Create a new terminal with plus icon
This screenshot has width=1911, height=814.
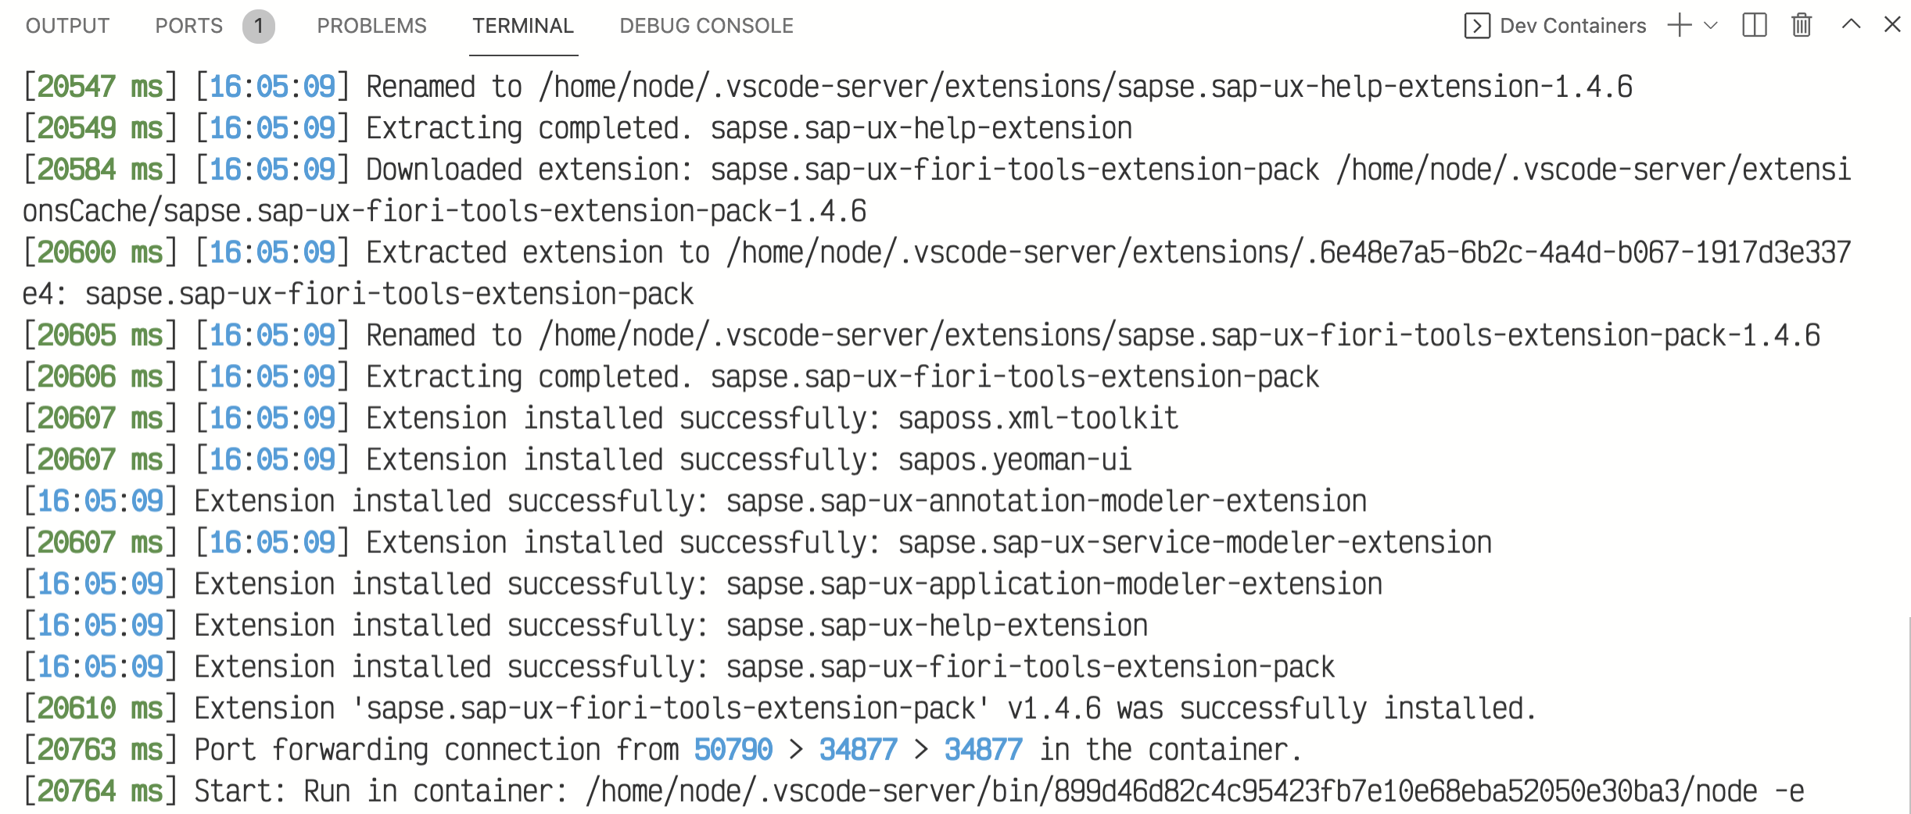1679,25
